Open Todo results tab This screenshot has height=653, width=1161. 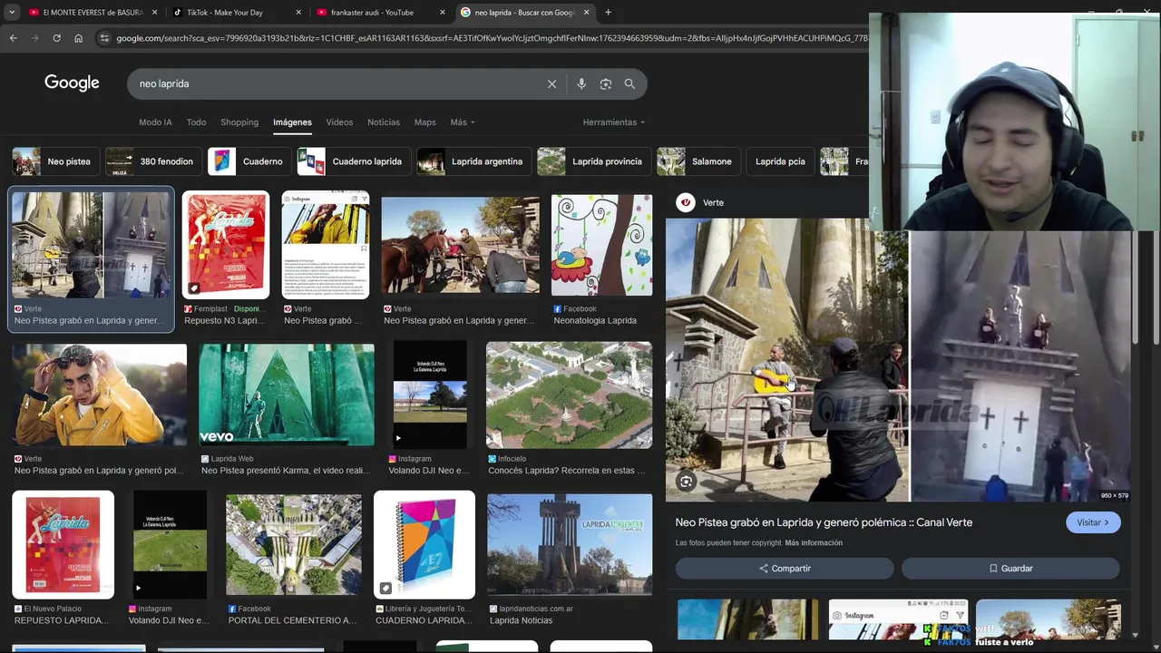pyautogui.click(x=196, y=122)
